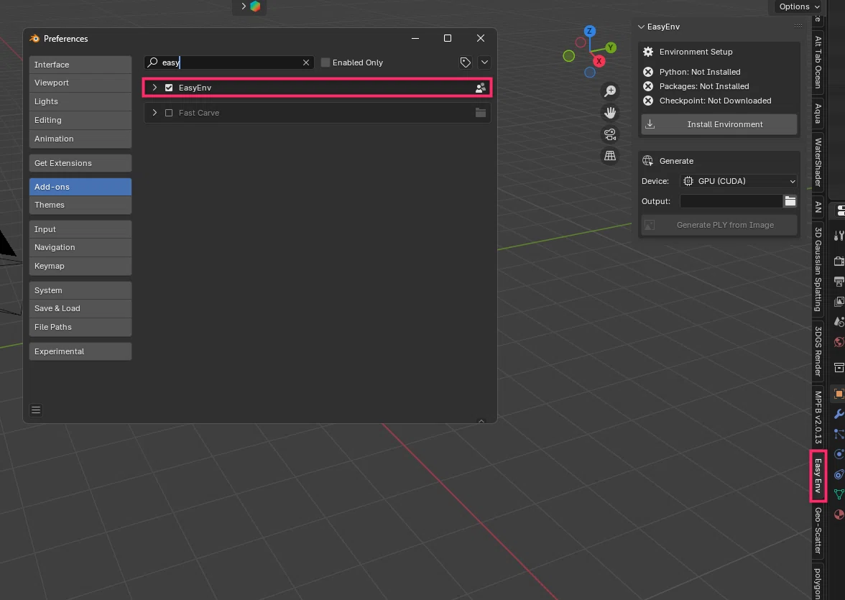Switch to 3D Gaussian Splatting sidebar tab
The height and width of the screenshot is (600, 845).
818,269
